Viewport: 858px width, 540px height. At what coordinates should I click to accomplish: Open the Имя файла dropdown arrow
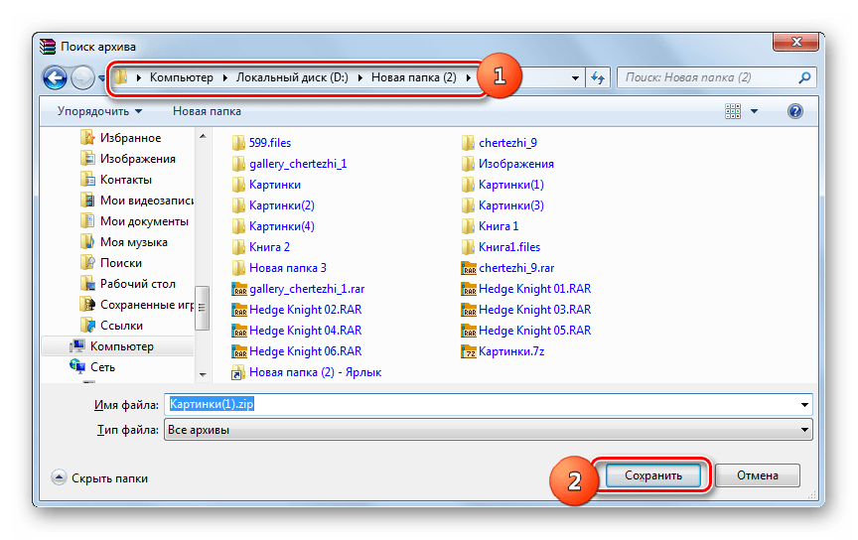[x=803, y=405]
